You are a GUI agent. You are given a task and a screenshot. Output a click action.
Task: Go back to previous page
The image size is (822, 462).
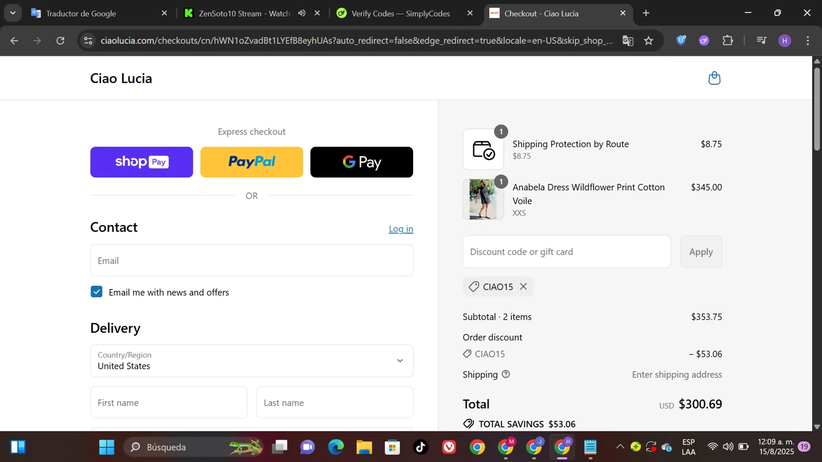click(14, 41)
